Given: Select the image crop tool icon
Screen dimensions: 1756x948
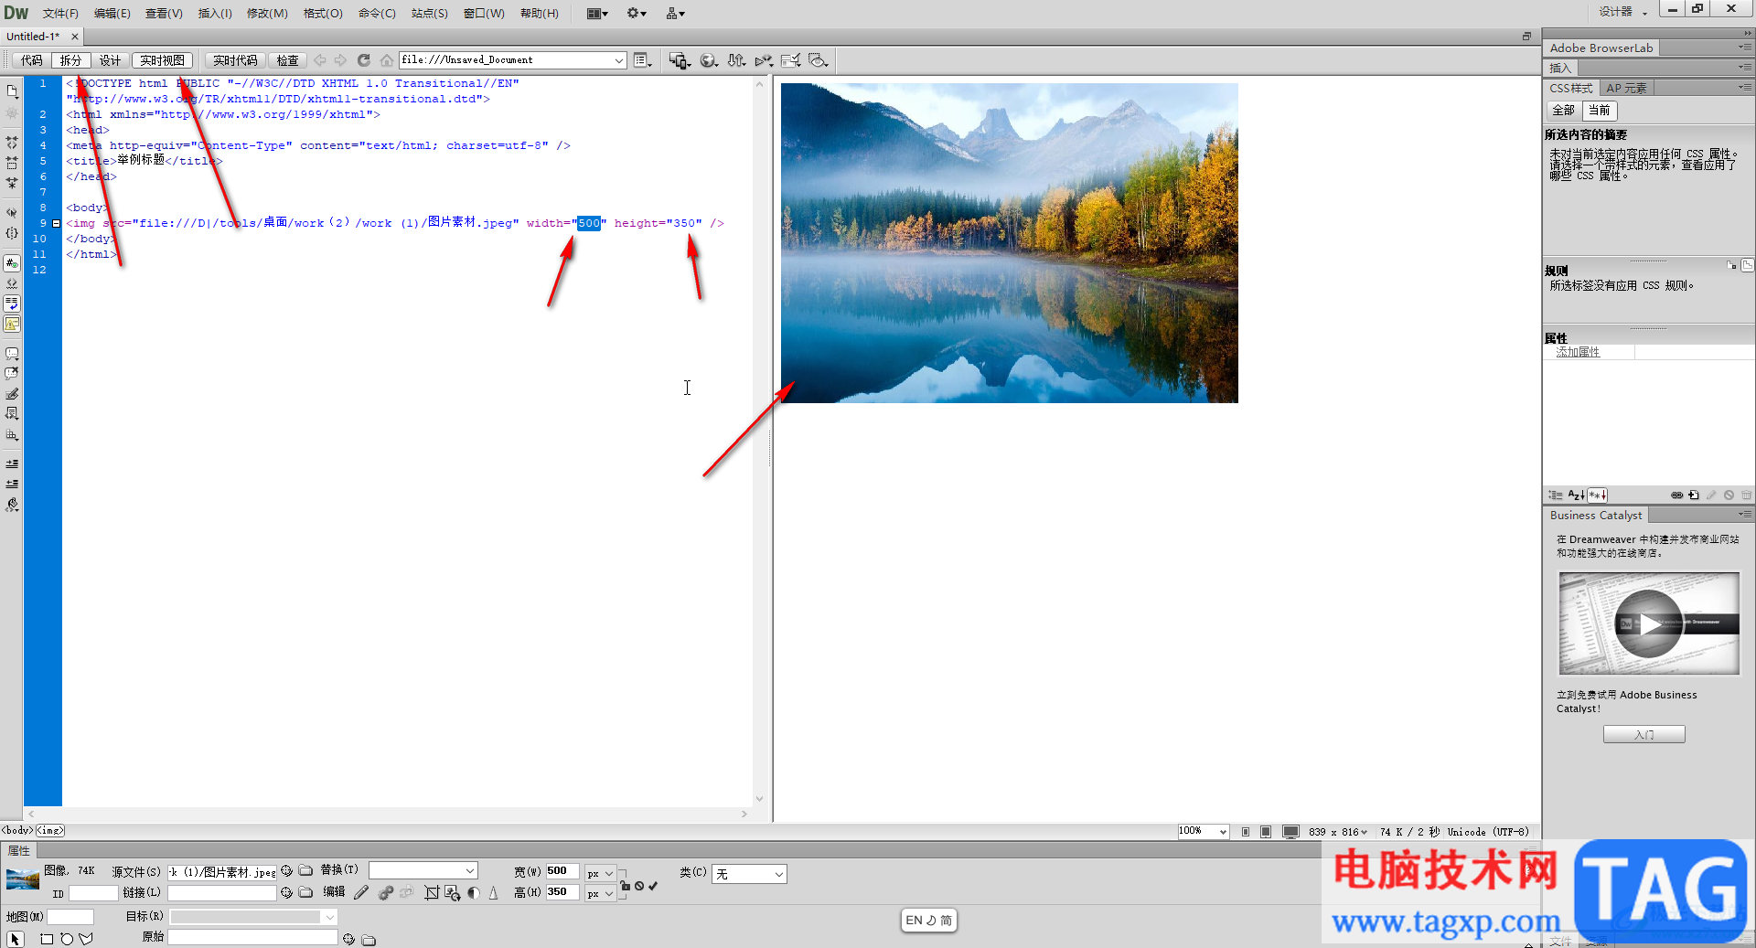Looking at the screenshot, I should pyautogui.click(x=432, y=893).
